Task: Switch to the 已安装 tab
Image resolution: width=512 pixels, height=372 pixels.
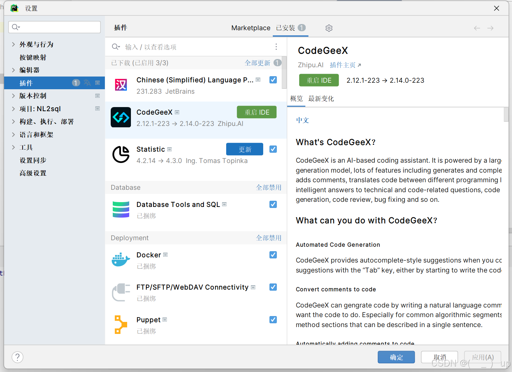Action: pos(291,28)
